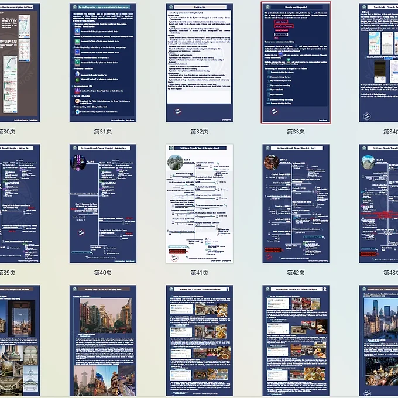Viewport: 398px width, 398px height.
Task: Select the Day 2 itinerary page thumbnail
Action: click(x=296, y=203)
